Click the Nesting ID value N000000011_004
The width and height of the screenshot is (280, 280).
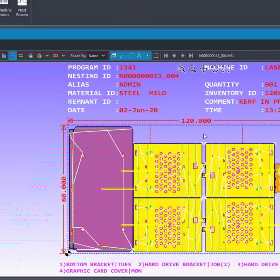(149, 76)
